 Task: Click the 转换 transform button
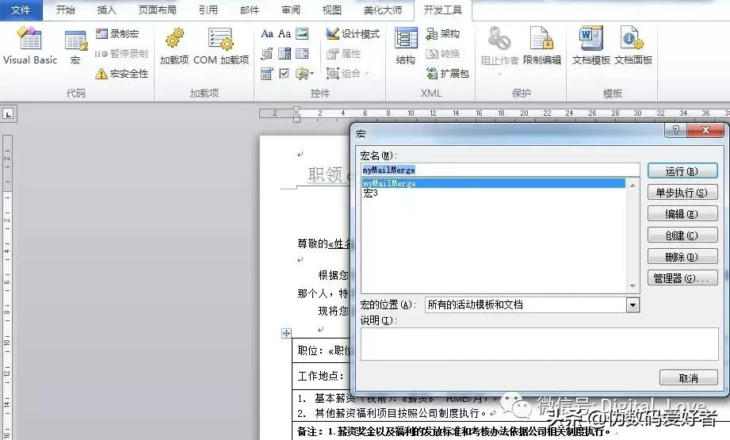pyautogui.click(x=443, y=54)
